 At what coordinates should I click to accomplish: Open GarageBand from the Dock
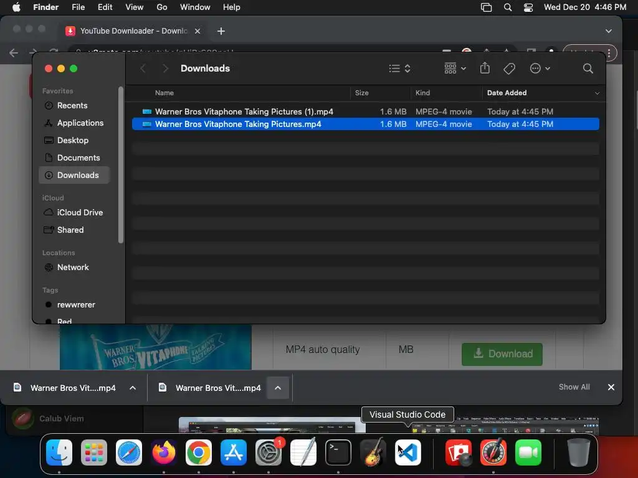pyautogui.click(x=373, y=452)
